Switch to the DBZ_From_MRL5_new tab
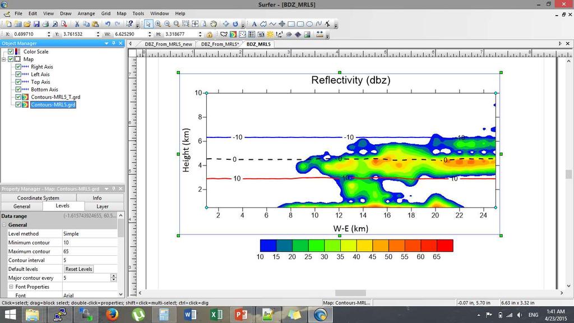Viewport: 574px width, 323px height. pos(168,44)
